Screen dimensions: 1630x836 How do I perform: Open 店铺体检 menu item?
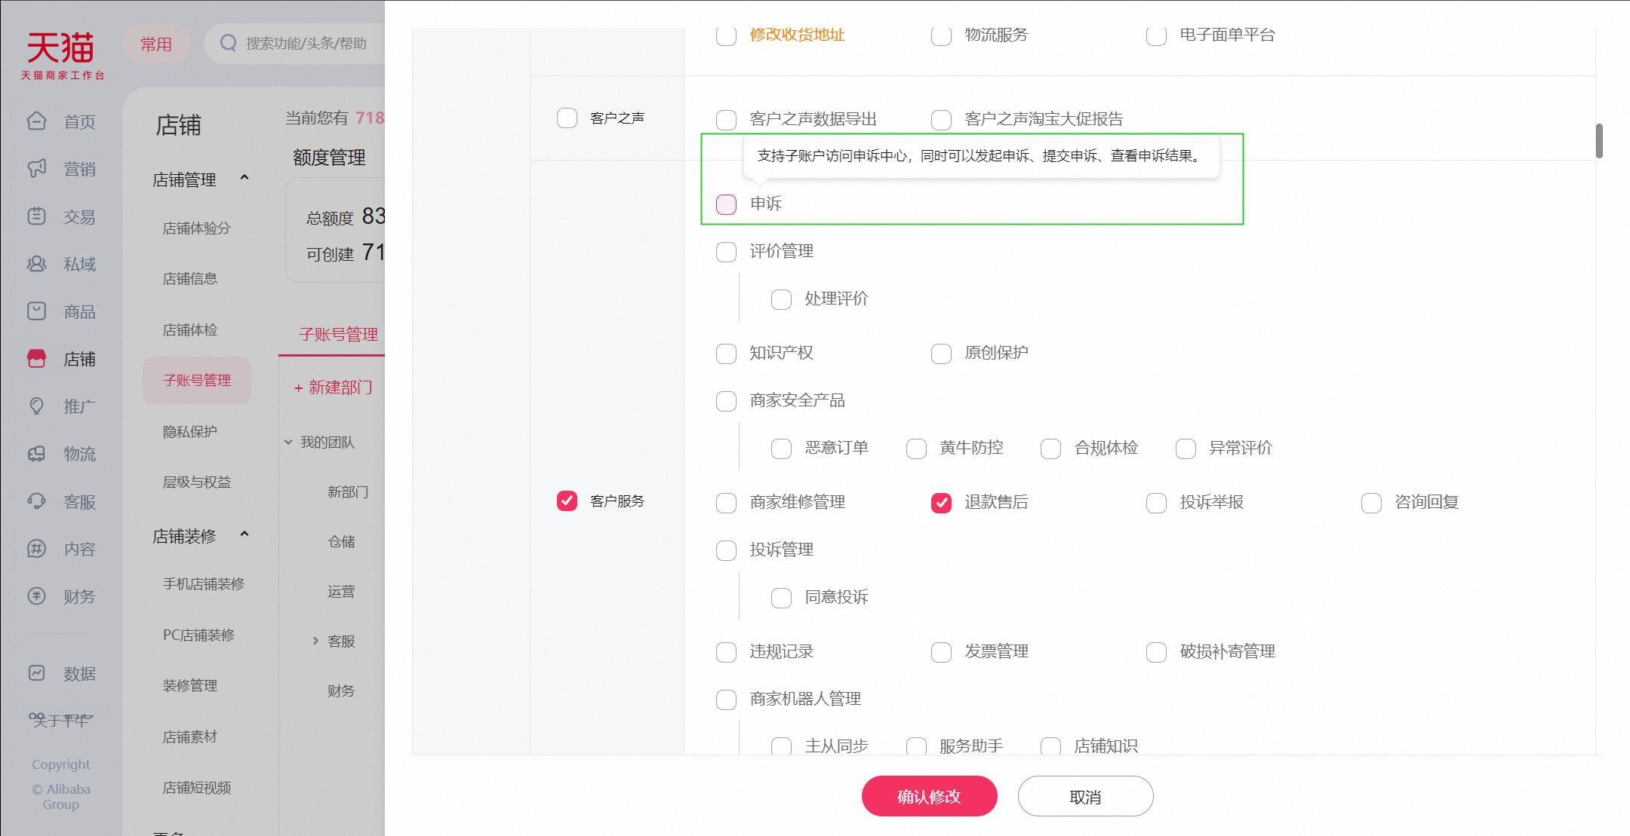click(190, 329)
